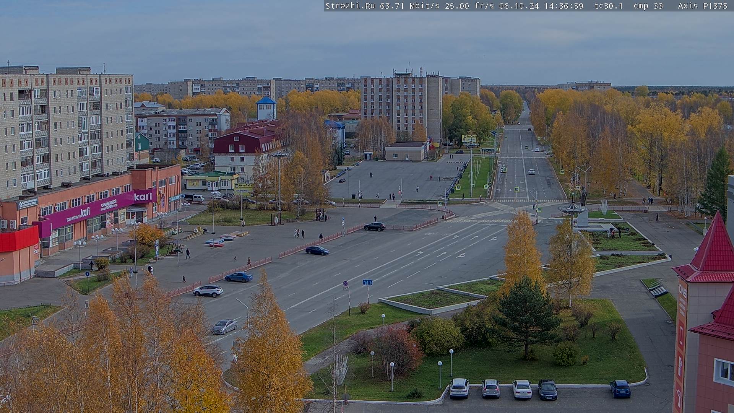Click the 14:36:59 timestamp
The width and height of the screenshot is (734, 413).
pyautogui.click(x=565, y=6)
